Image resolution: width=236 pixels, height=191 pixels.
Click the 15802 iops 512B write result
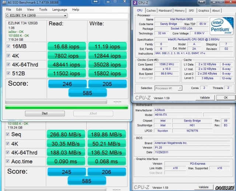coord(107,74)
